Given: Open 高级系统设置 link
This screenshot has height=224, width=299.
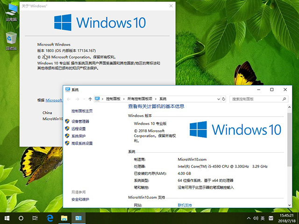Looking at the screenshot, I should (x=82, y=143).
